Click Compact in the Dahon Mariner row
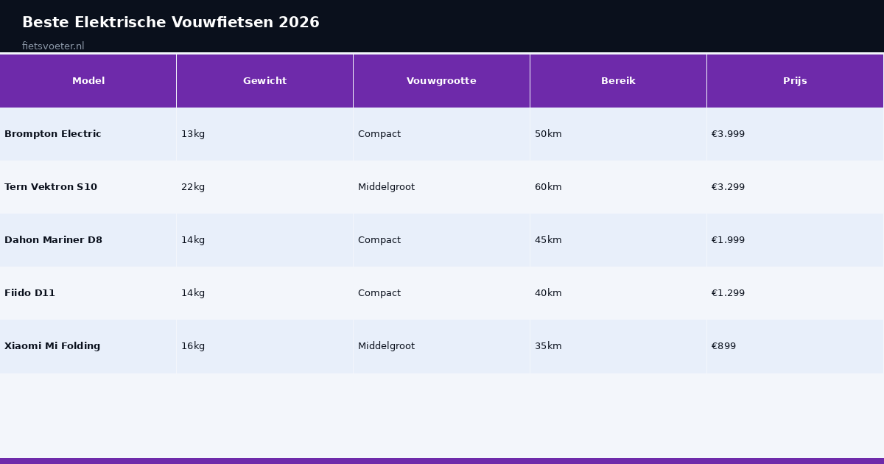The image size is (884, 464). 379,240
